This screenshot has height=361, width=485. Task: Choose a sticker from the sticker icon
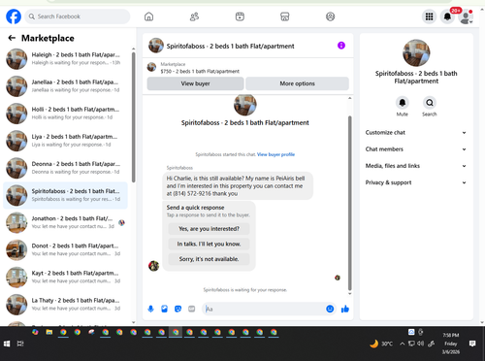[178, 309]
